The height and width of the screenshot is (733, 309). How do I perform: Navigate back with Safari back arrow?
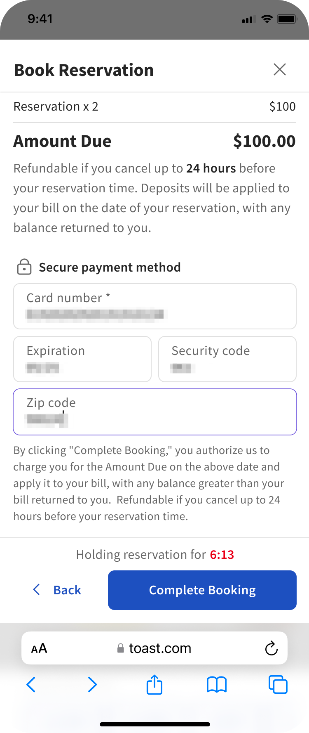[31, 685]
